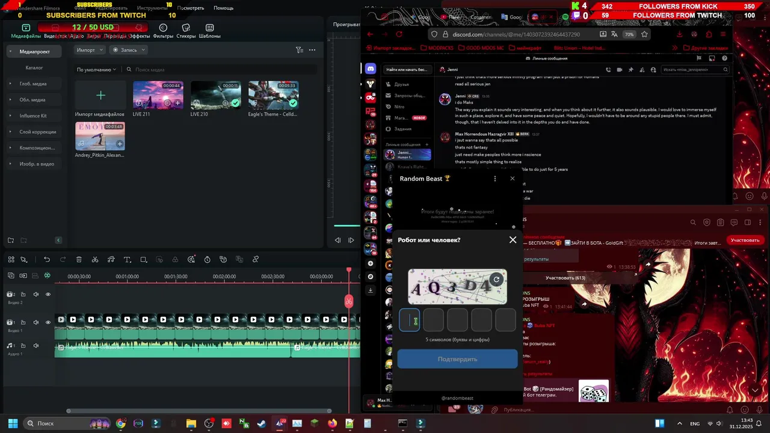Viewport: 770px width, 433px height.
Task: Add Andrey_Pitkin clip with plus icon
Action: coord(120,144)
